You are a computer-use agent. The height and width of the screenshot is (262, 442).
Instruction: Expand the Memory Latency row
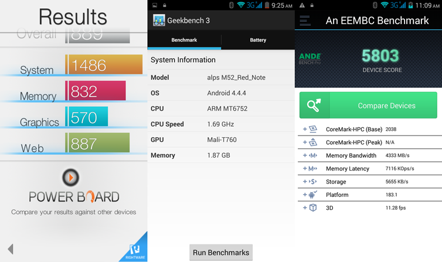[x=305, y=169]
